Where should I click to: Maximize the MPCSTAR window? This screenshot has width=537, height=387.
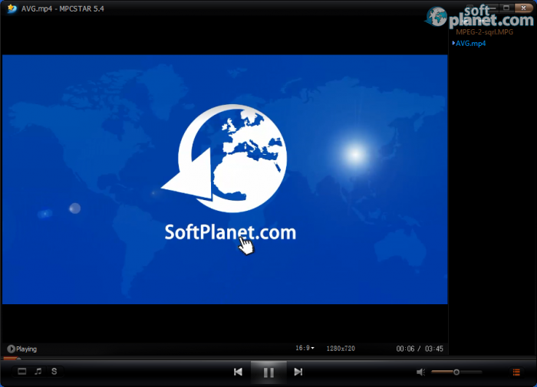(x=506, y=8)
